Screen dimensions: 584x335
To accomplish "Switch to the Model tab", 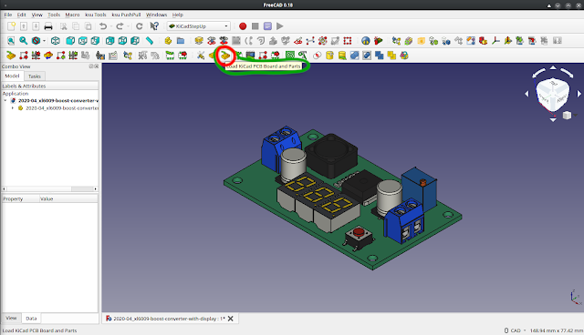I will click(x=12, y=76).
